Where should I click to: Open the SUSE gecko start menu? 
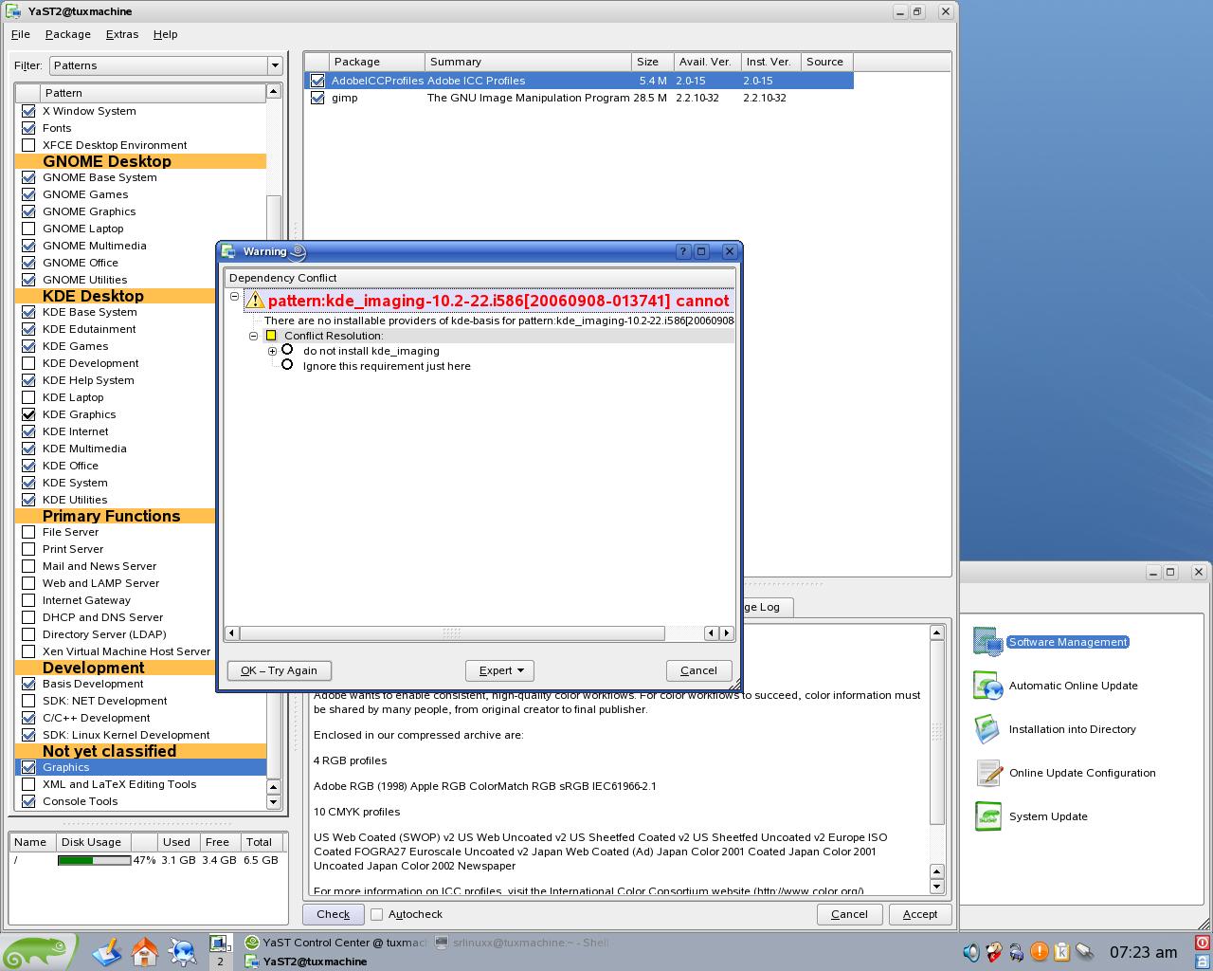pos(38,952)
